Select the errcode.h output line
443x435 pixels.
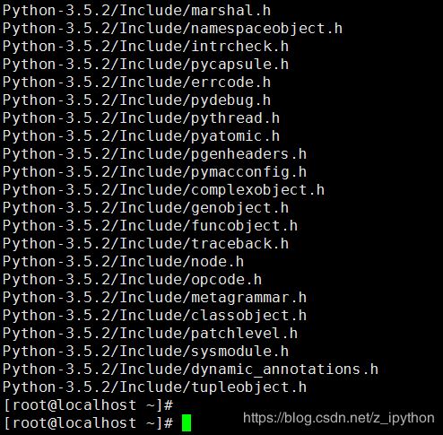pyautogui.click(x=136, y=83)
